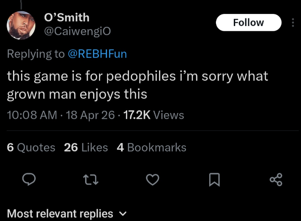Like the tweet with the heart icon
Viewport: 301px width, 221px height.
tap(153, 180)
